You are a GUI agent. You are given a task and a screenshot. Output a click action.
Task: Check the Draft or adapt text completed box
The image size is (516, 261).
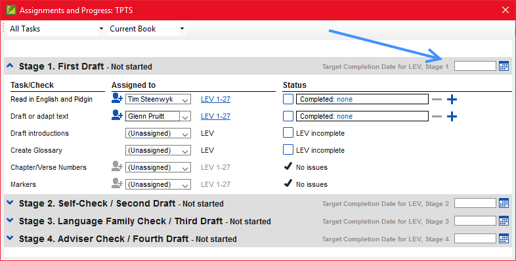click(288, 116)
